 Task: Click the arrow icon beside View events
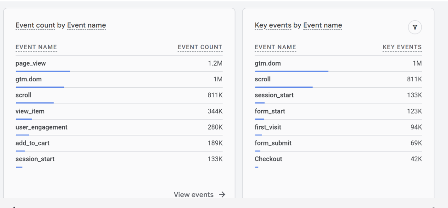coord(222,195)
